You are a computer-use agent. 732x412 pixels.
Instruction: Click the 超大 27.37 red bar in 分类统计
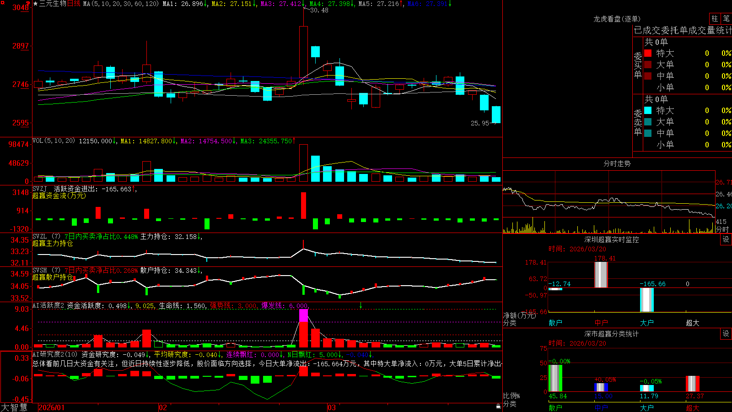(x=693, y=384)
